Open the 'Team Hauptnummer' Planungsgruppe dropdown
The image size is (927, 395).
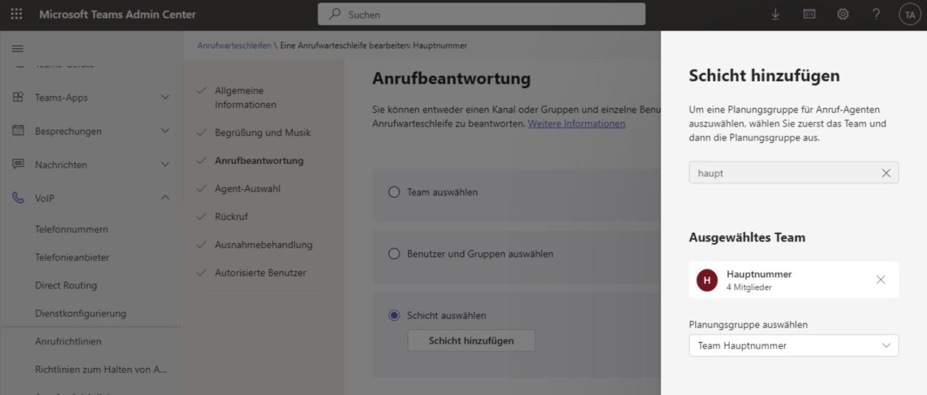793,345
